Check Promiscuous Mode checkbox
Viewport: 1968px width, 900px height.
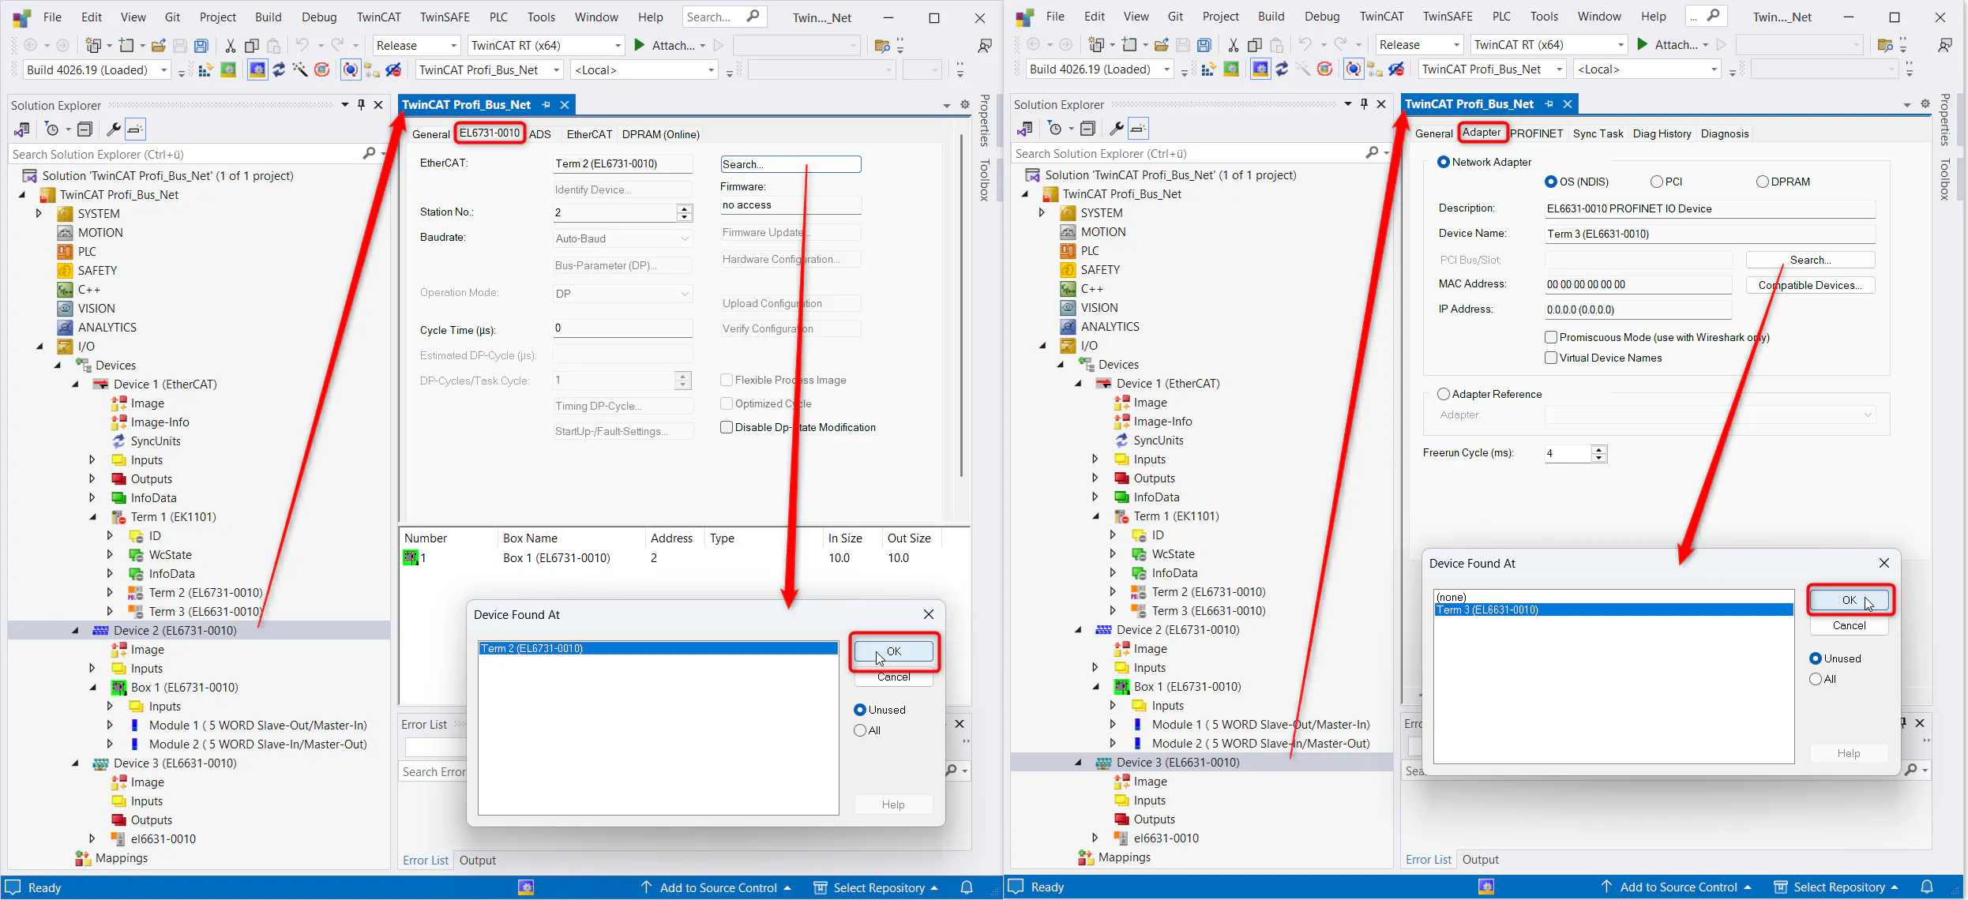[1551, 337]
